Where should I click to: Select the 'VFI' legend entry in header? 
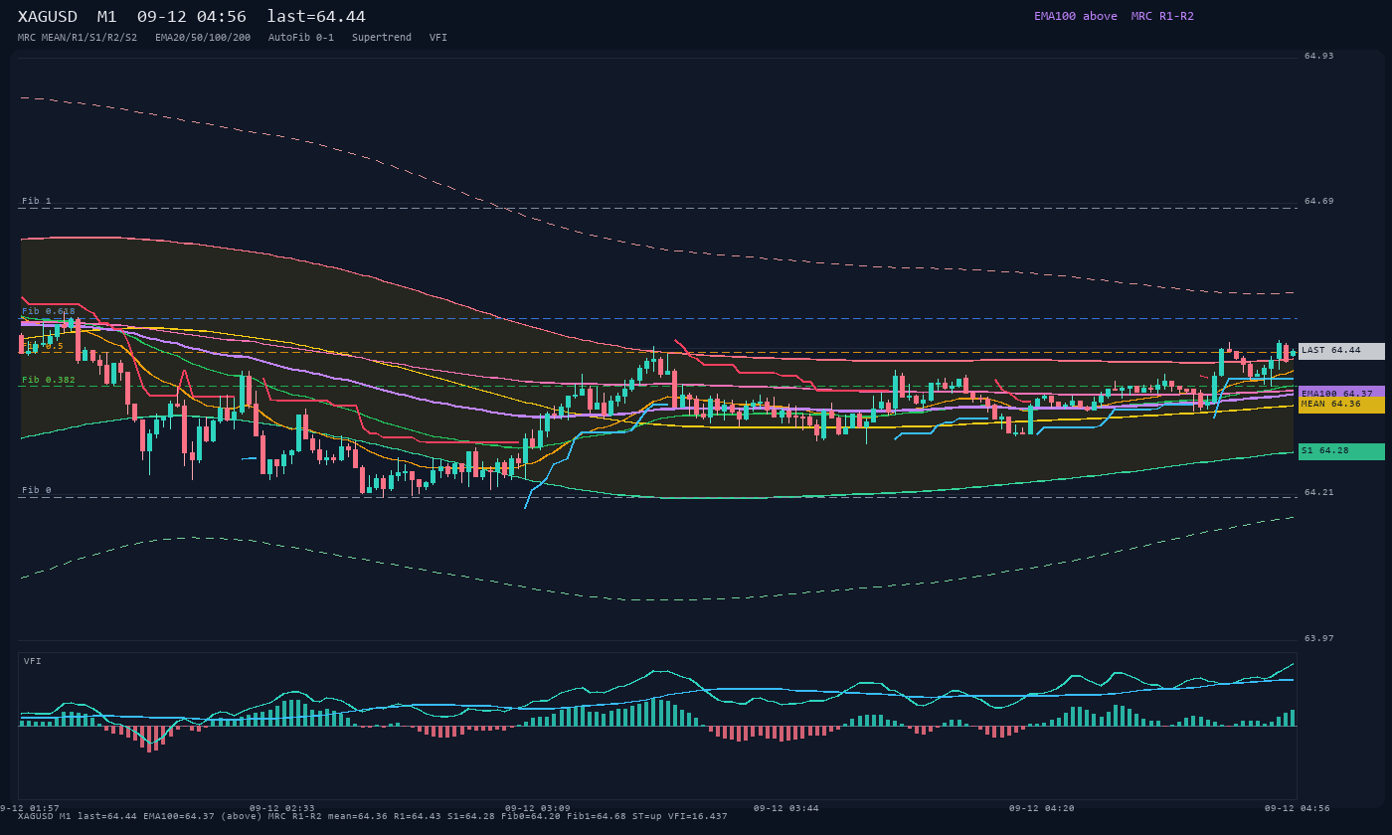tap(438, 38)
